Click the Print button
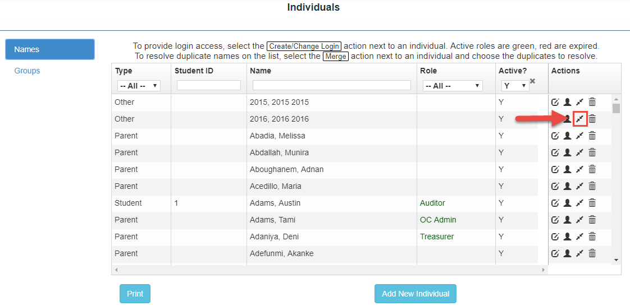 point(135,294)
